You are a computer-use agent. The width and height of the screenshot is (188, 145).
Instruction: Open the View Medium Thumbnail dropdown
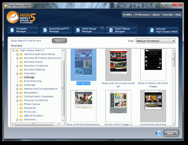pos(155,41)
